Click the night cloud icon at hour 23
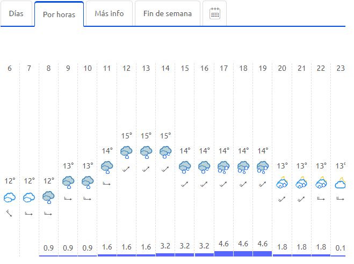 point(340,183)
